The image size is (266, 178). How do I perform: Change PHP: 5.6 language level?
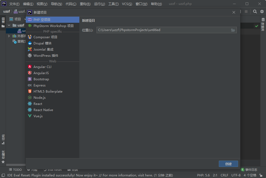203,175
